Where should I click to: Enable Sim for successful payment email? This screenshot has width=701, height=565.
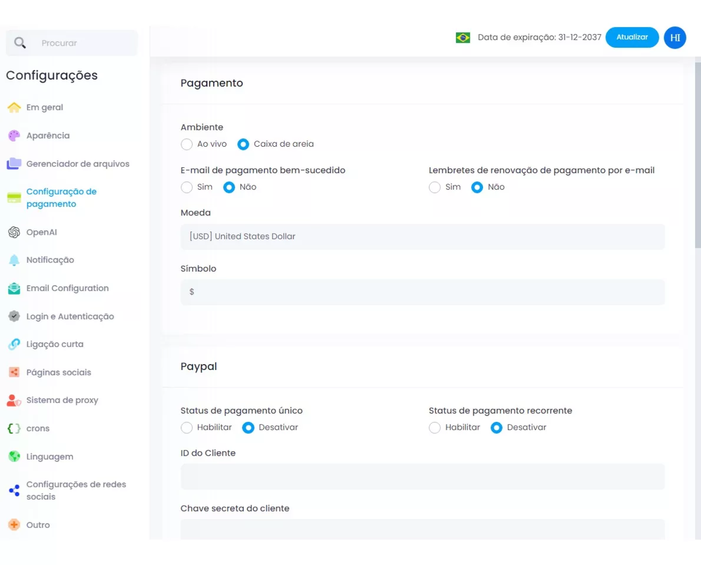tap(187, 187)
